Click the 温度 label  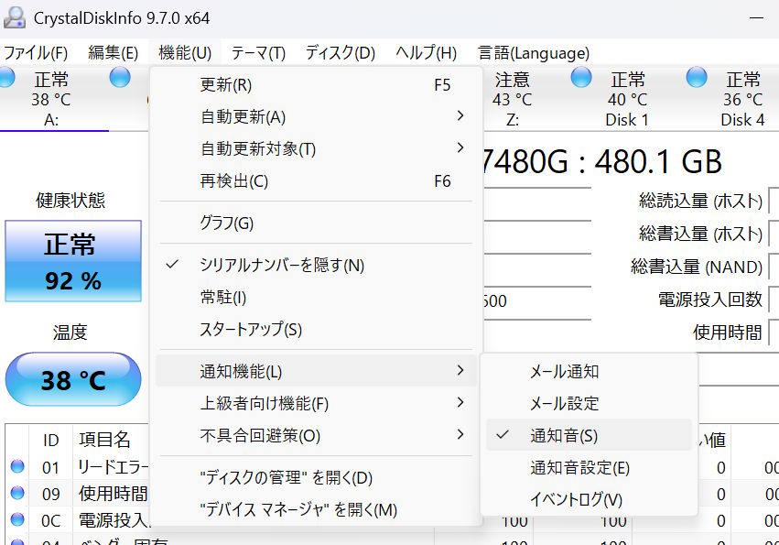70,332
